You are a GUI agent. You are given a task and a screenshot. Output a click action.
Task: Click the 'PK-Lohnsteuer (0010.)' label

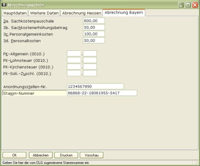(x=26, y=61)
